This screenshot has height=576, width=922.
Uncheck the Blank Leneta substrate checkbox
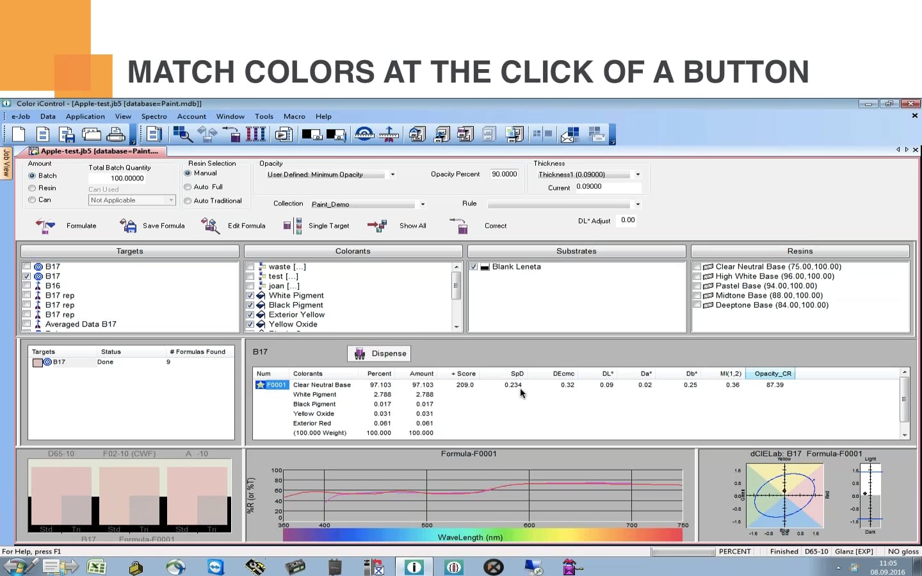tap(473, 267)
